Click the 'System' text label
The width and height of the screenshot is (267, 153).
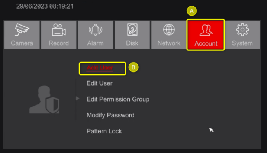[x=242, y=43]
